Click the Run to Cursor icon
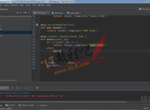 [32, 88]
